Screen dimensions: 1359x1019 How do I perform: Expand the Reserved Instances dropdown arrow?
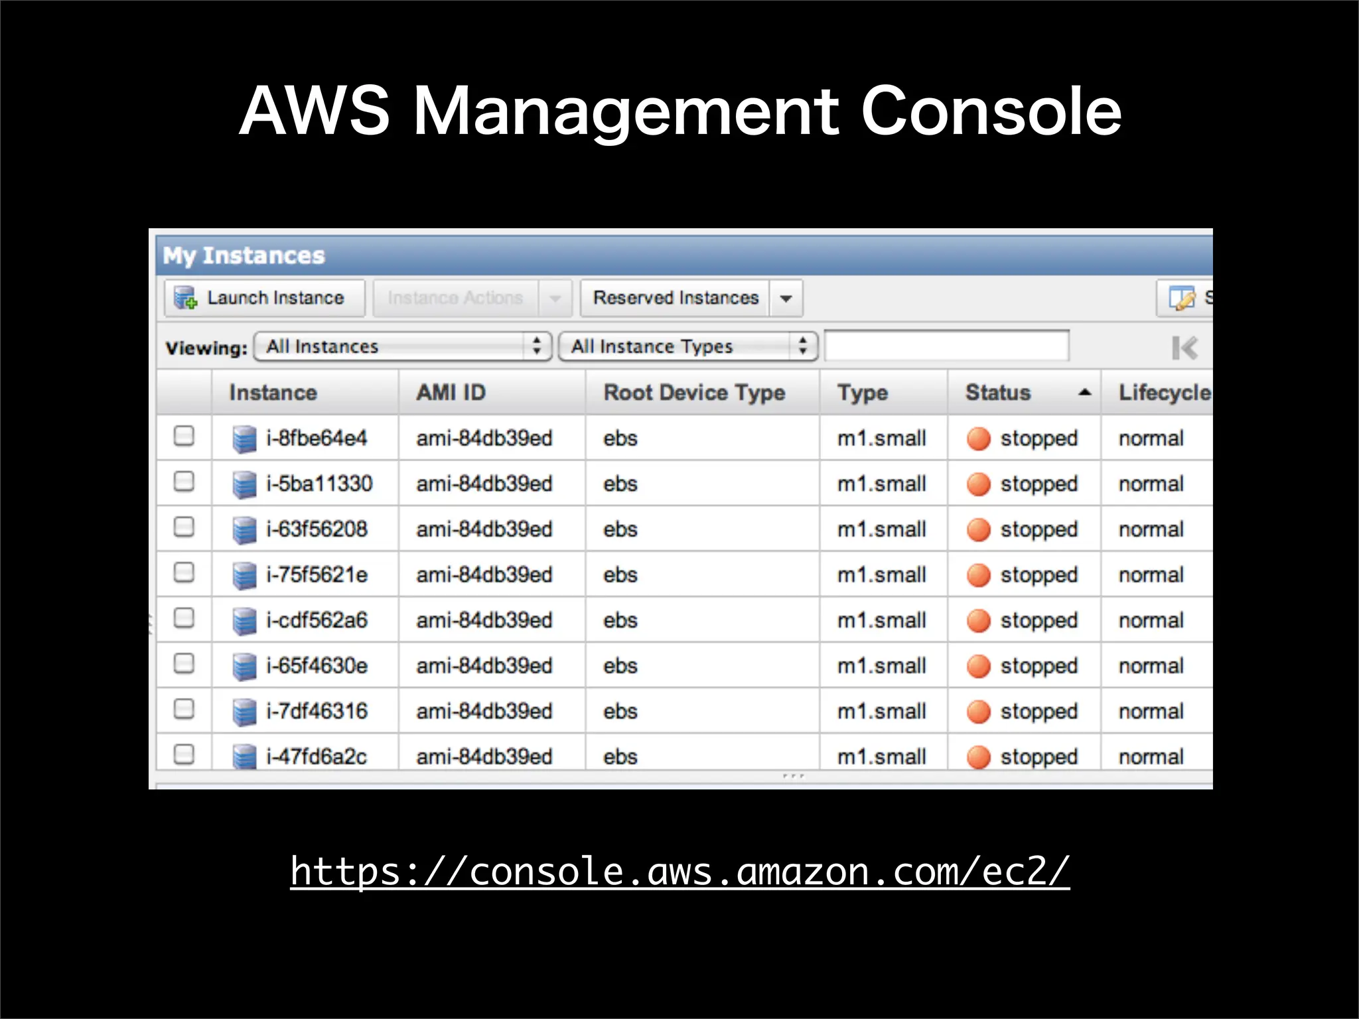pos(786,299)
